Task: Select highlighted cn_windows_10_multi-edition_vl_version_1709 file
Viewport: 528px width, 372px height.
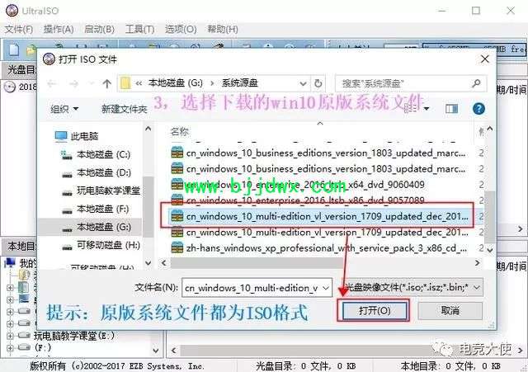Action: tap(319, 216)
